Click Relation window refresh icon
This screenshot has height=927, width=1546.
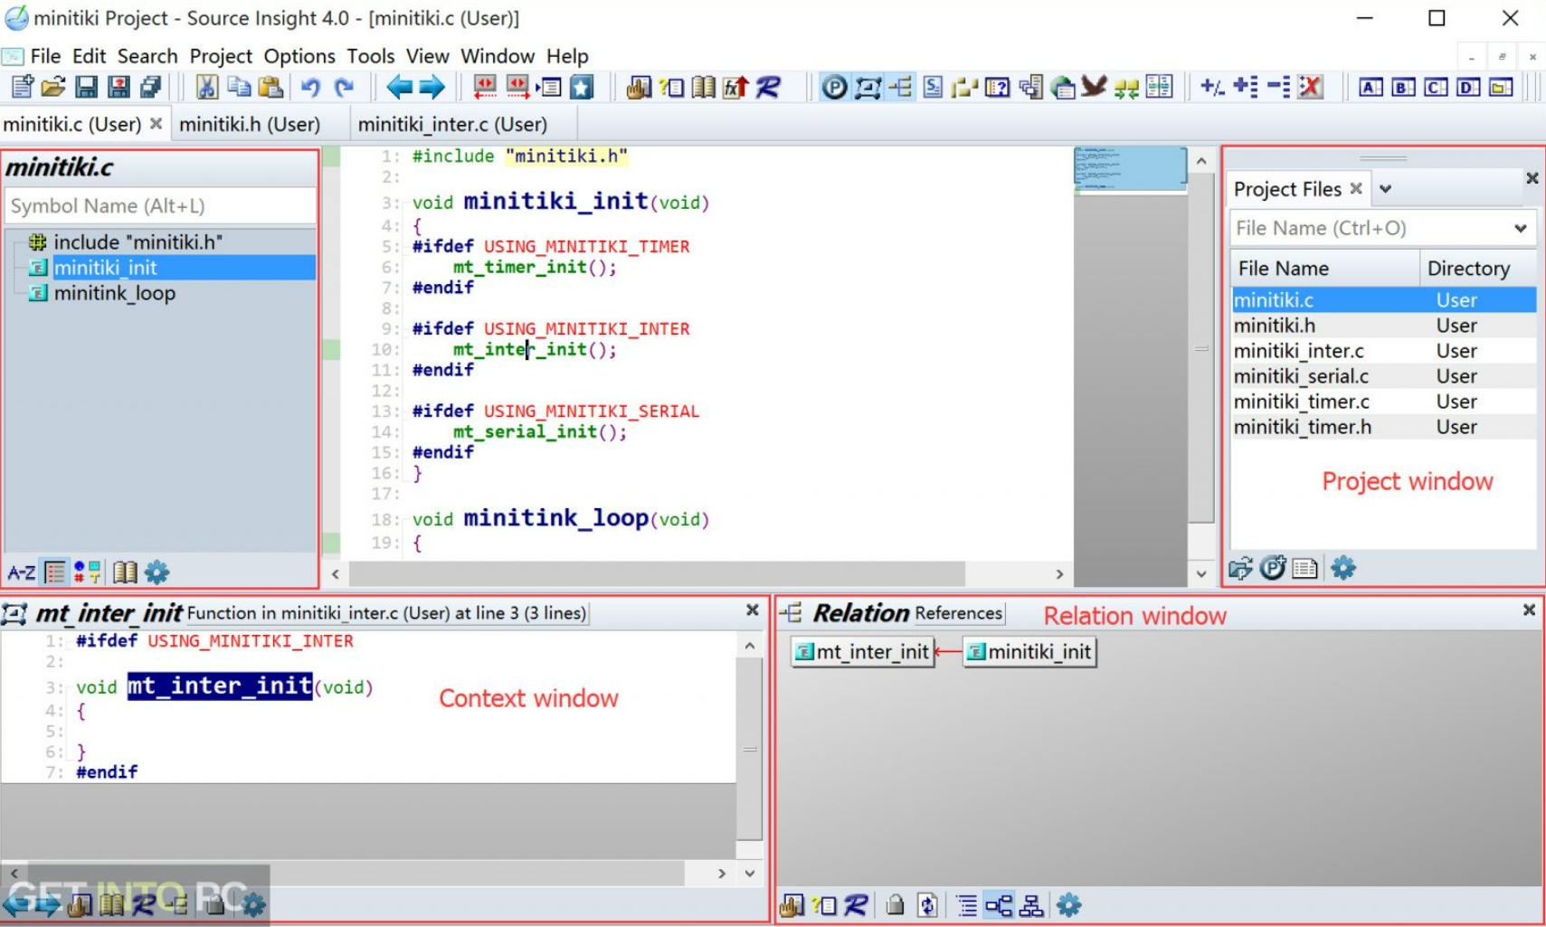point(927,905)
